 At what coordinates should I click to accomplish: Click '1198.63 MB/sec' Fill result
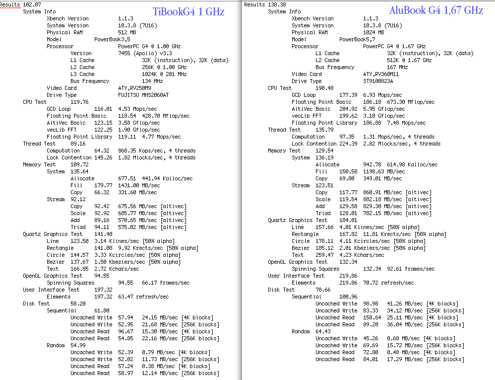(384, 172)
